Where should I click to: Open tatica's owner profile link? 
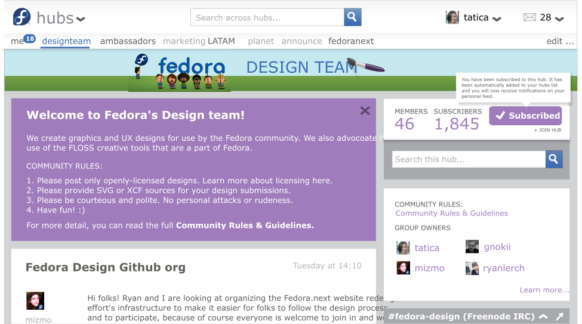pyautogui.click(x=426, y=248)
